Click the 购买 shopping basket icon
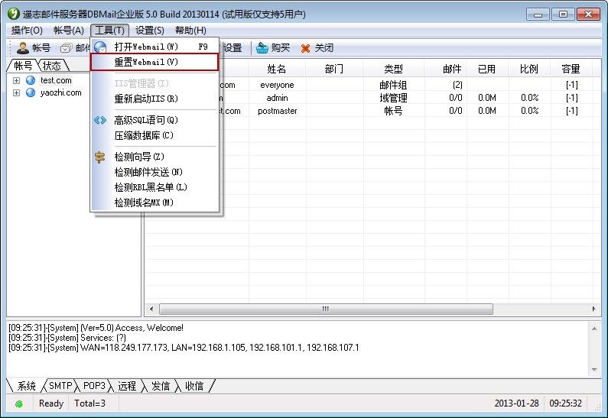The width and height of the screenshot is (608, 418). pyautogui.click(x=262, y=48)
